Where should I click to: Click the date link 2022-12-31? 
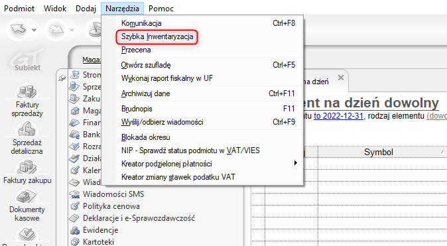pos(338,116)
